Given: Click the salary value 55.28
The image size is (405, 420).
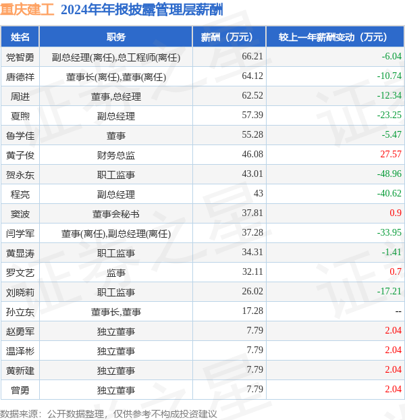Looking at the screenshot, I should pyautogui.click(x=252, y=134).
